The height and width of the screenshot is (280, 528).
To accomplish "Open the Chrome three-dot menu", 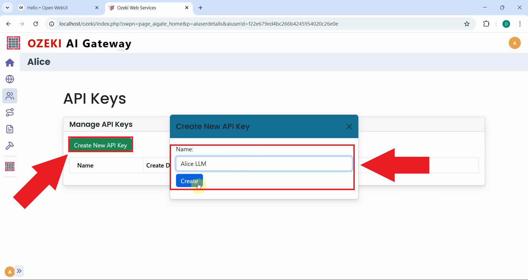I will click(x=520, y=24).
